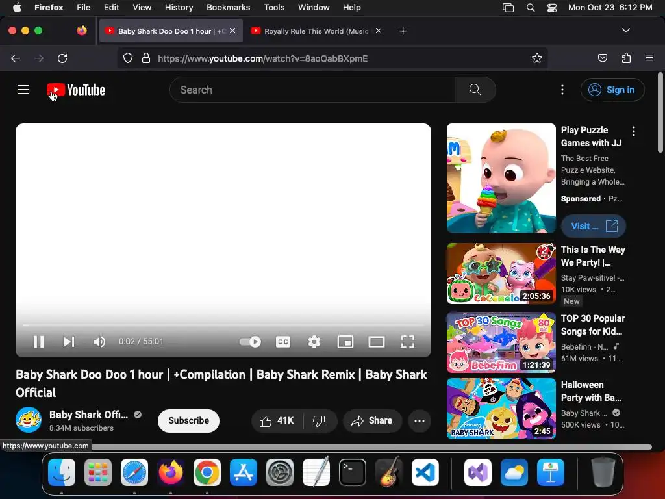Open a new browser tab

tap(403, 31)
